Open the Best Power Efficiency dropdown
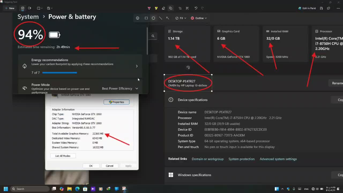Viewport: 343px width, 193px height. [120, 88]
